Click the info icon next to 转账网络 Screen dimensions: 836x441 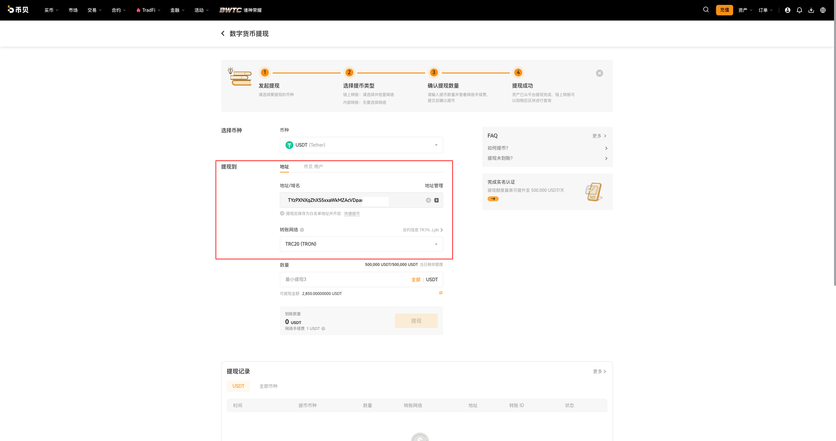pos(302,230)
